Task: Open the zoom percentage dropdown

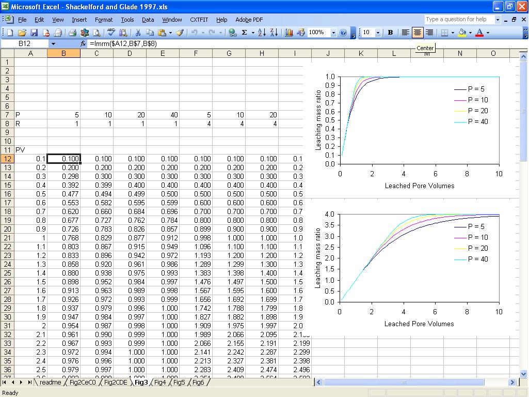Action: tap(333, 33)
